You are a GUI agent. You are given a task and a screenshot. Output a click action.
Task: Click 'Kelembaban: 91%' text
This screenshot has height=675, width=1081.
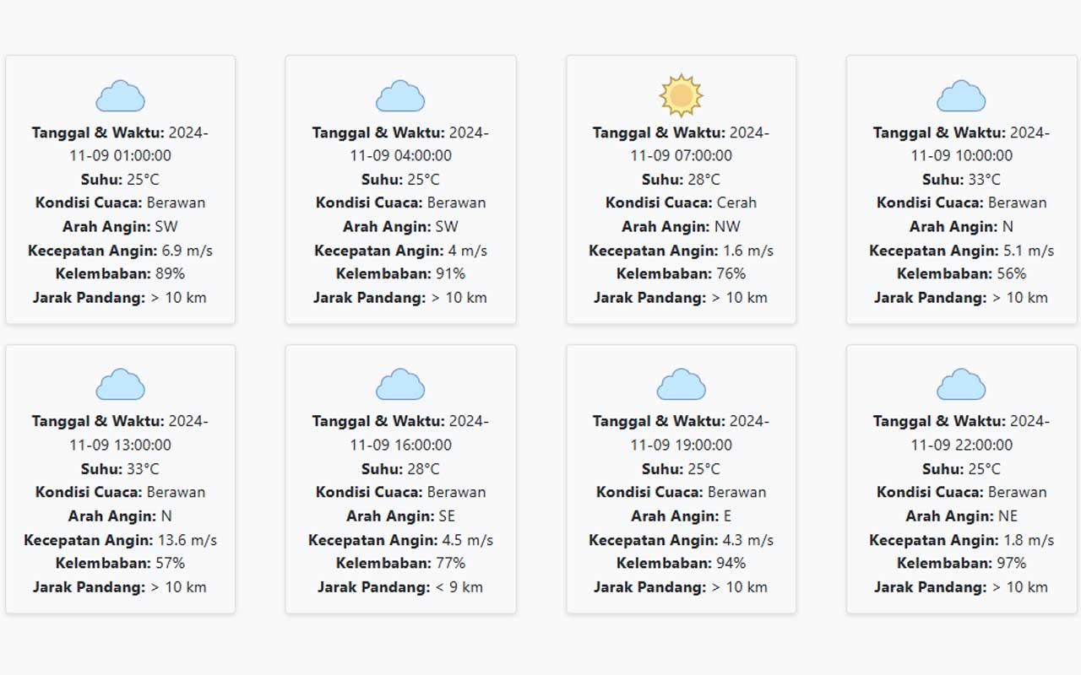pyautogui.click(x=400, y=273)
